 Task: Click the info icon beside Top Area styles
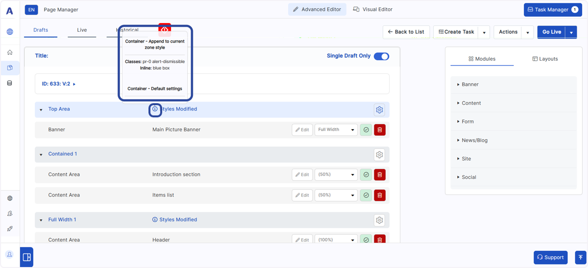point(155,109)
